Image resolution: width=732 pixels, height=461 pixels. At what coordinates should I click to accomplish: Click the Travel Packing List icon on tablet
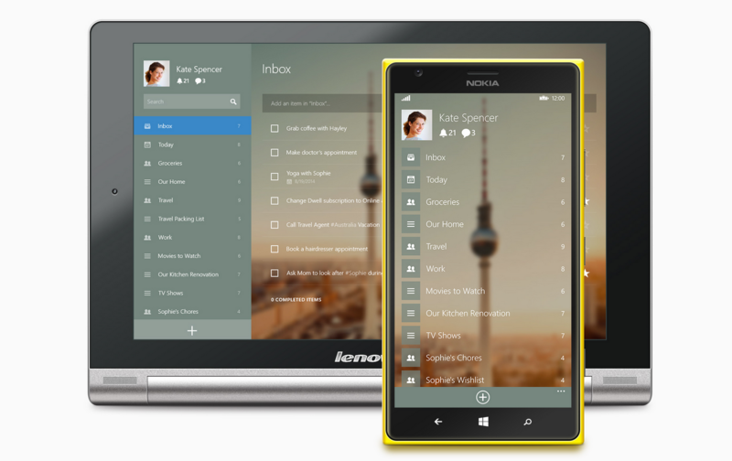pos(147,219)
